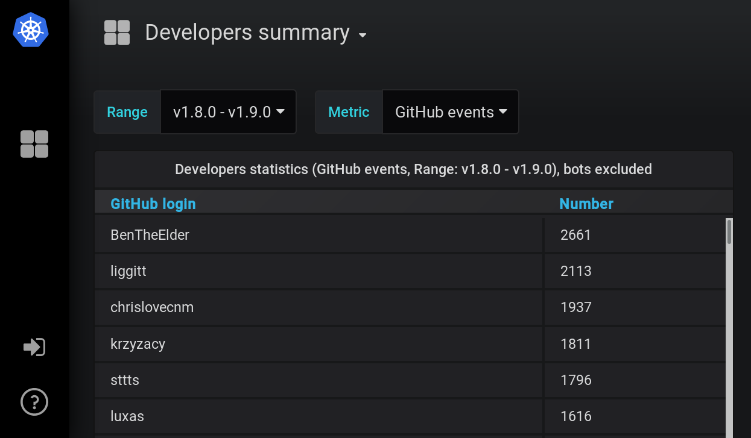Click the value 1616 in Number column
751x438 pixels.
click(575, 416)
